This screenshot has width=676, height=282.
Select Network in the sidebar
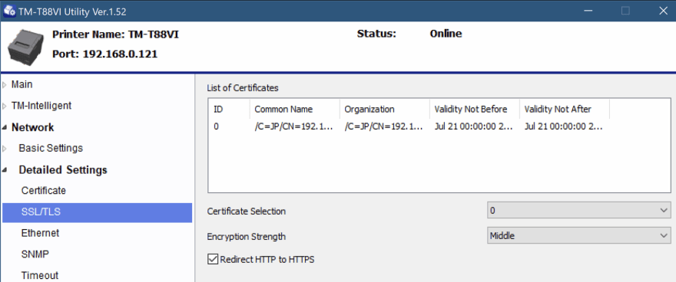33,127
